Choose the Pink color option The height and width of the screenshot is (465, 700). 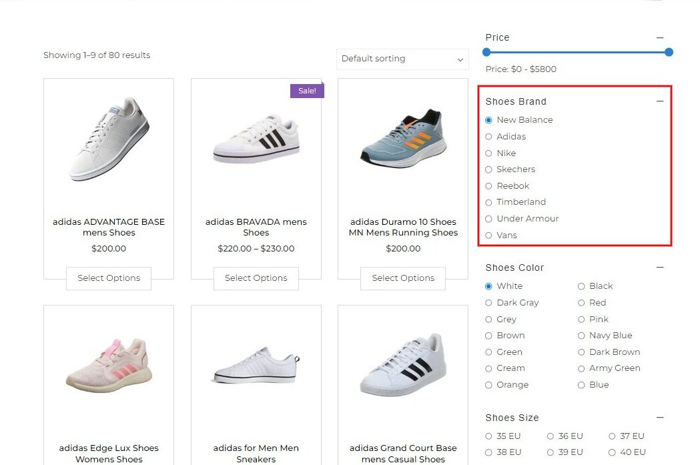[581, 319]
